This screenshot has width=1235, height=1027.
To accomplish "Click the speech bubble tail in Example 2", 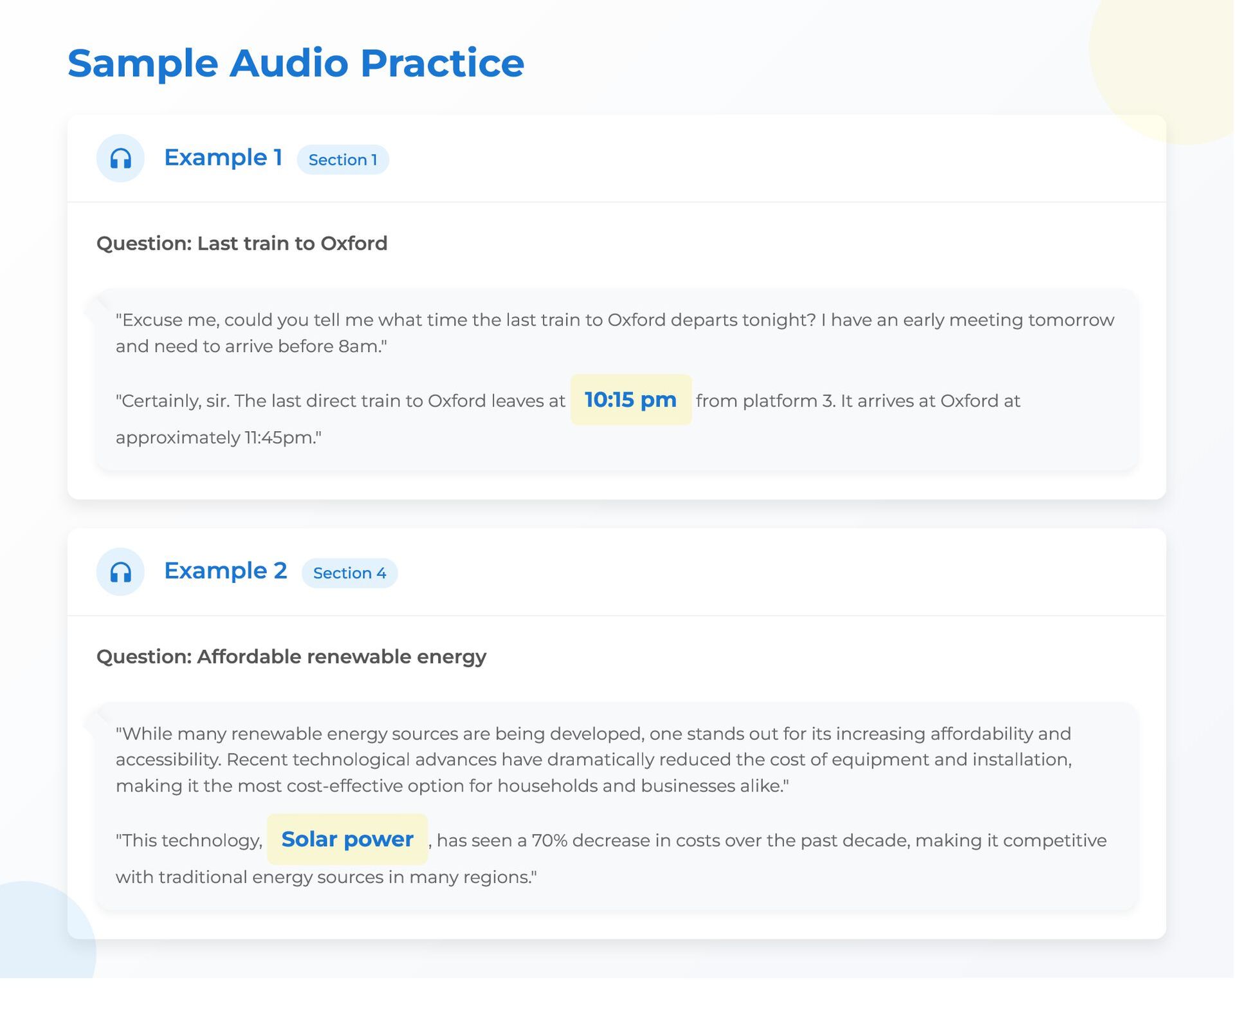I will tap(94, 721).
